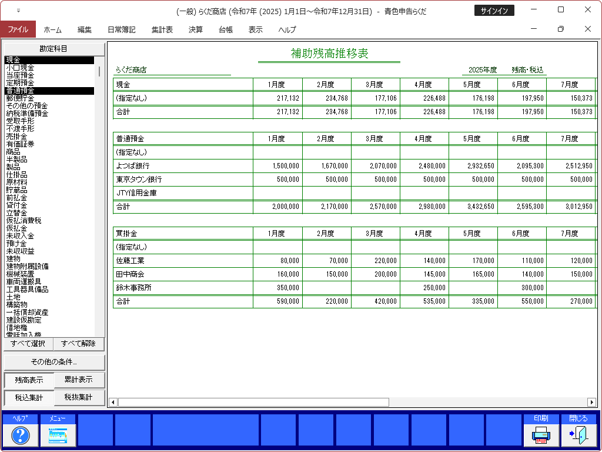Click the Help question mark icon

pos(21,435)
